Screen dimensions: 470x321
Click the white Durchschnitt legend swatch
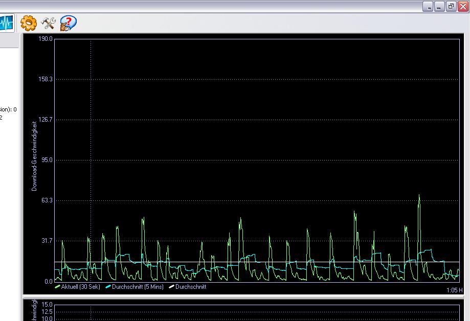point(171,287)
